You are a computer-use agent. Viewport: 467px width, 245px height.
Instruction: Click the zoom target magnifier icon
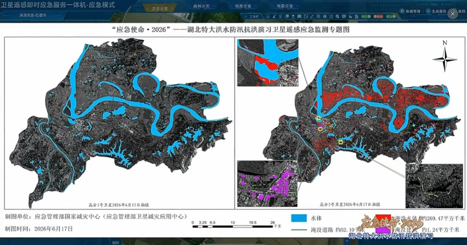pos(319,17)
